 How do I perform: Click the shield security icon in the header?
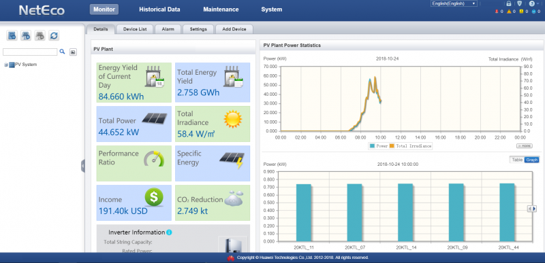(x=519, y=4)
